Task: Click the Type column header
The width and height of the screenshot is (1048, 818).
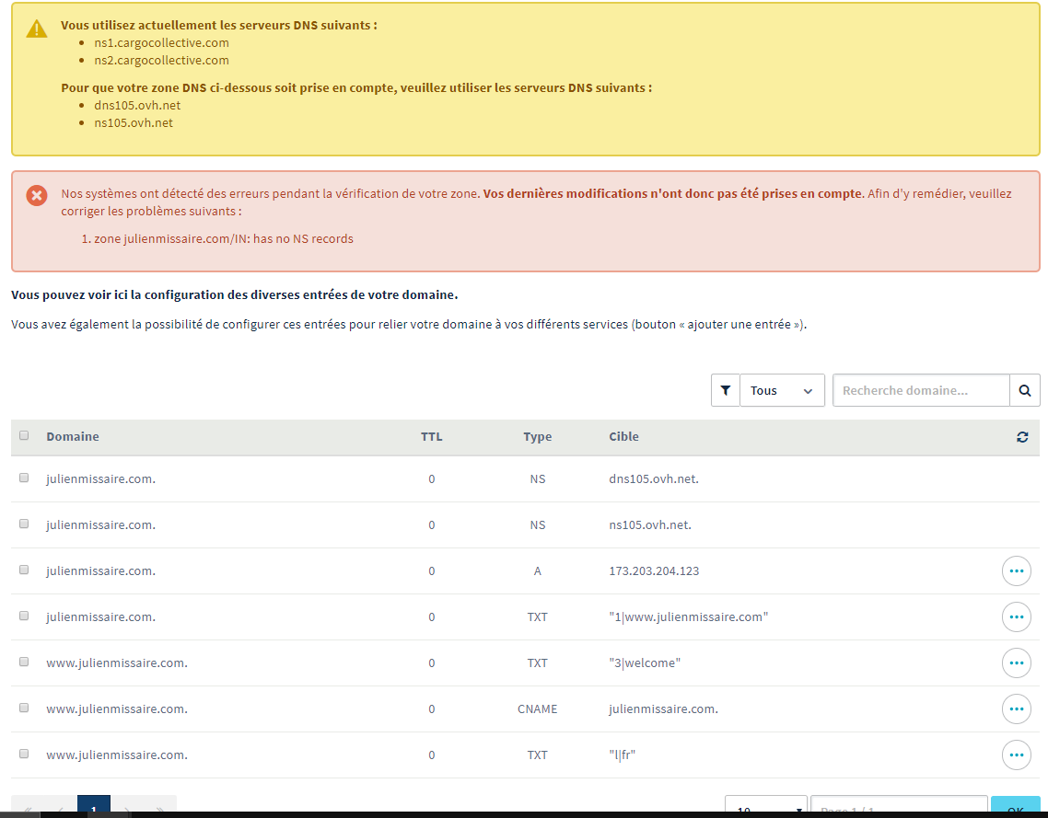Action: pyautogui.click(x=537, y=437)
